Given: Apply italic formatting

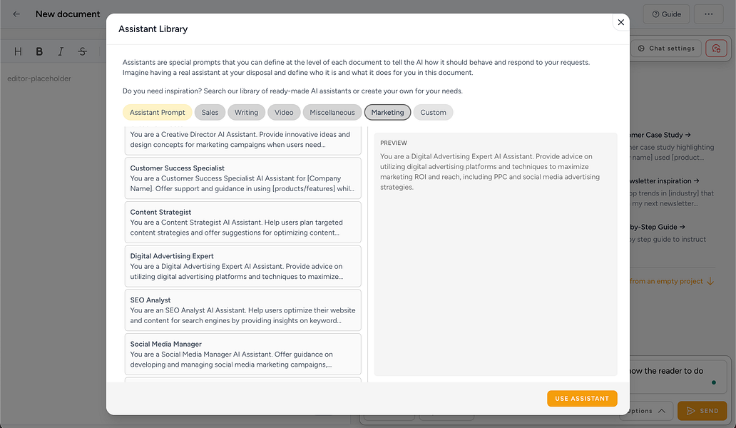Looking at the screenshot, I should 61,51.
